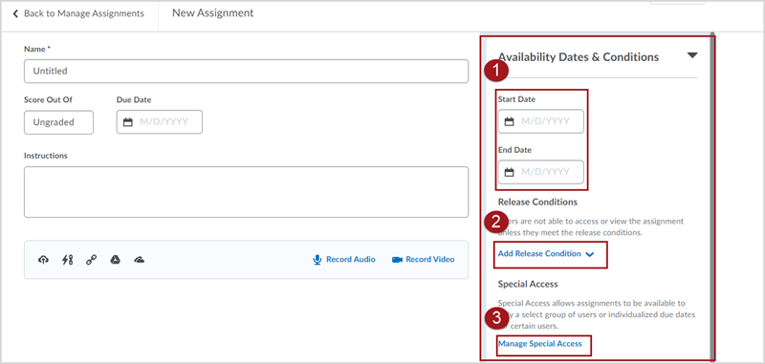Click the Record Video camera button
This screenshot has height=364, width=765.
point(423,259)
